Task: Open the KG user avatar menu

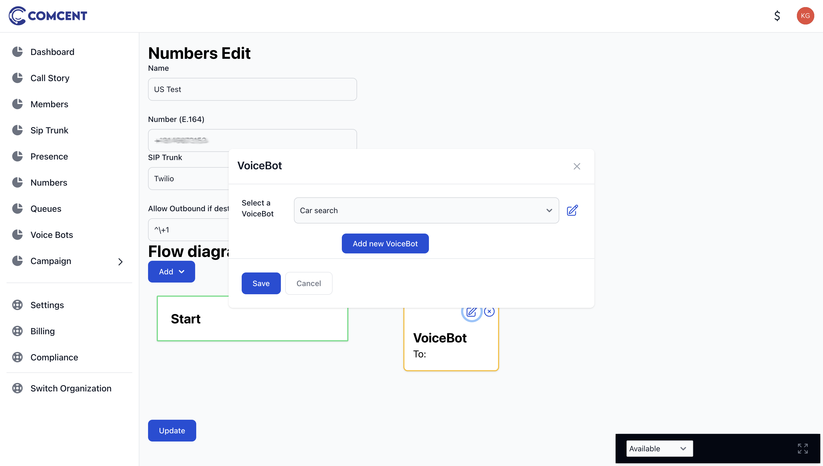Action: click(x=805, y=16)
